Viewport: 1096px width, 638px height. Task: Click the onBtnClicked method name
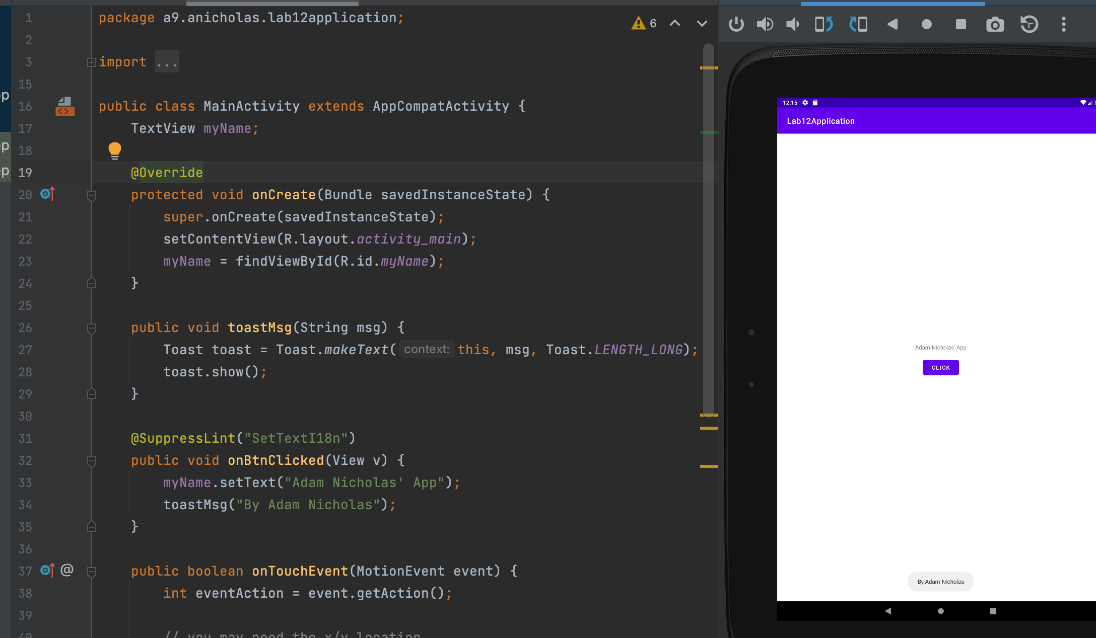coord(276,460)
